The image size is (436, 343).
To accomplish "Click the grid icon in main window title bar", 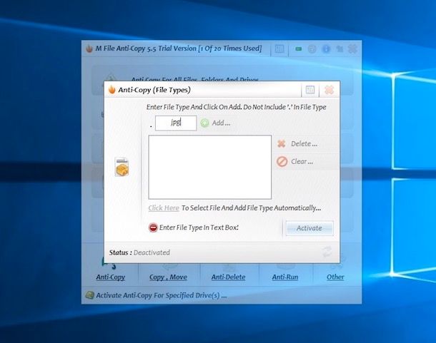I will click(x=279, y=49).
